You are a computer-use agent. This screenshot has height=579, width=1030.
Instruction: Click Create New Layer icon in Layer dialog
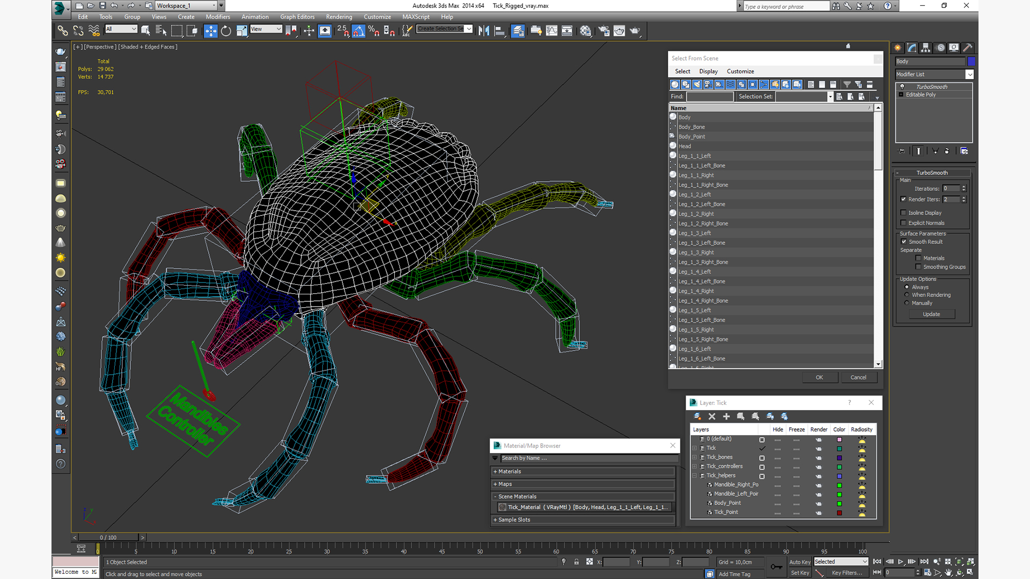point(697,417)
